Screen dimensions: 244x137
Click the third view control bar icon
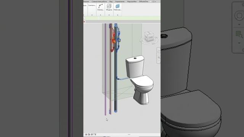[x=92, y=134]
